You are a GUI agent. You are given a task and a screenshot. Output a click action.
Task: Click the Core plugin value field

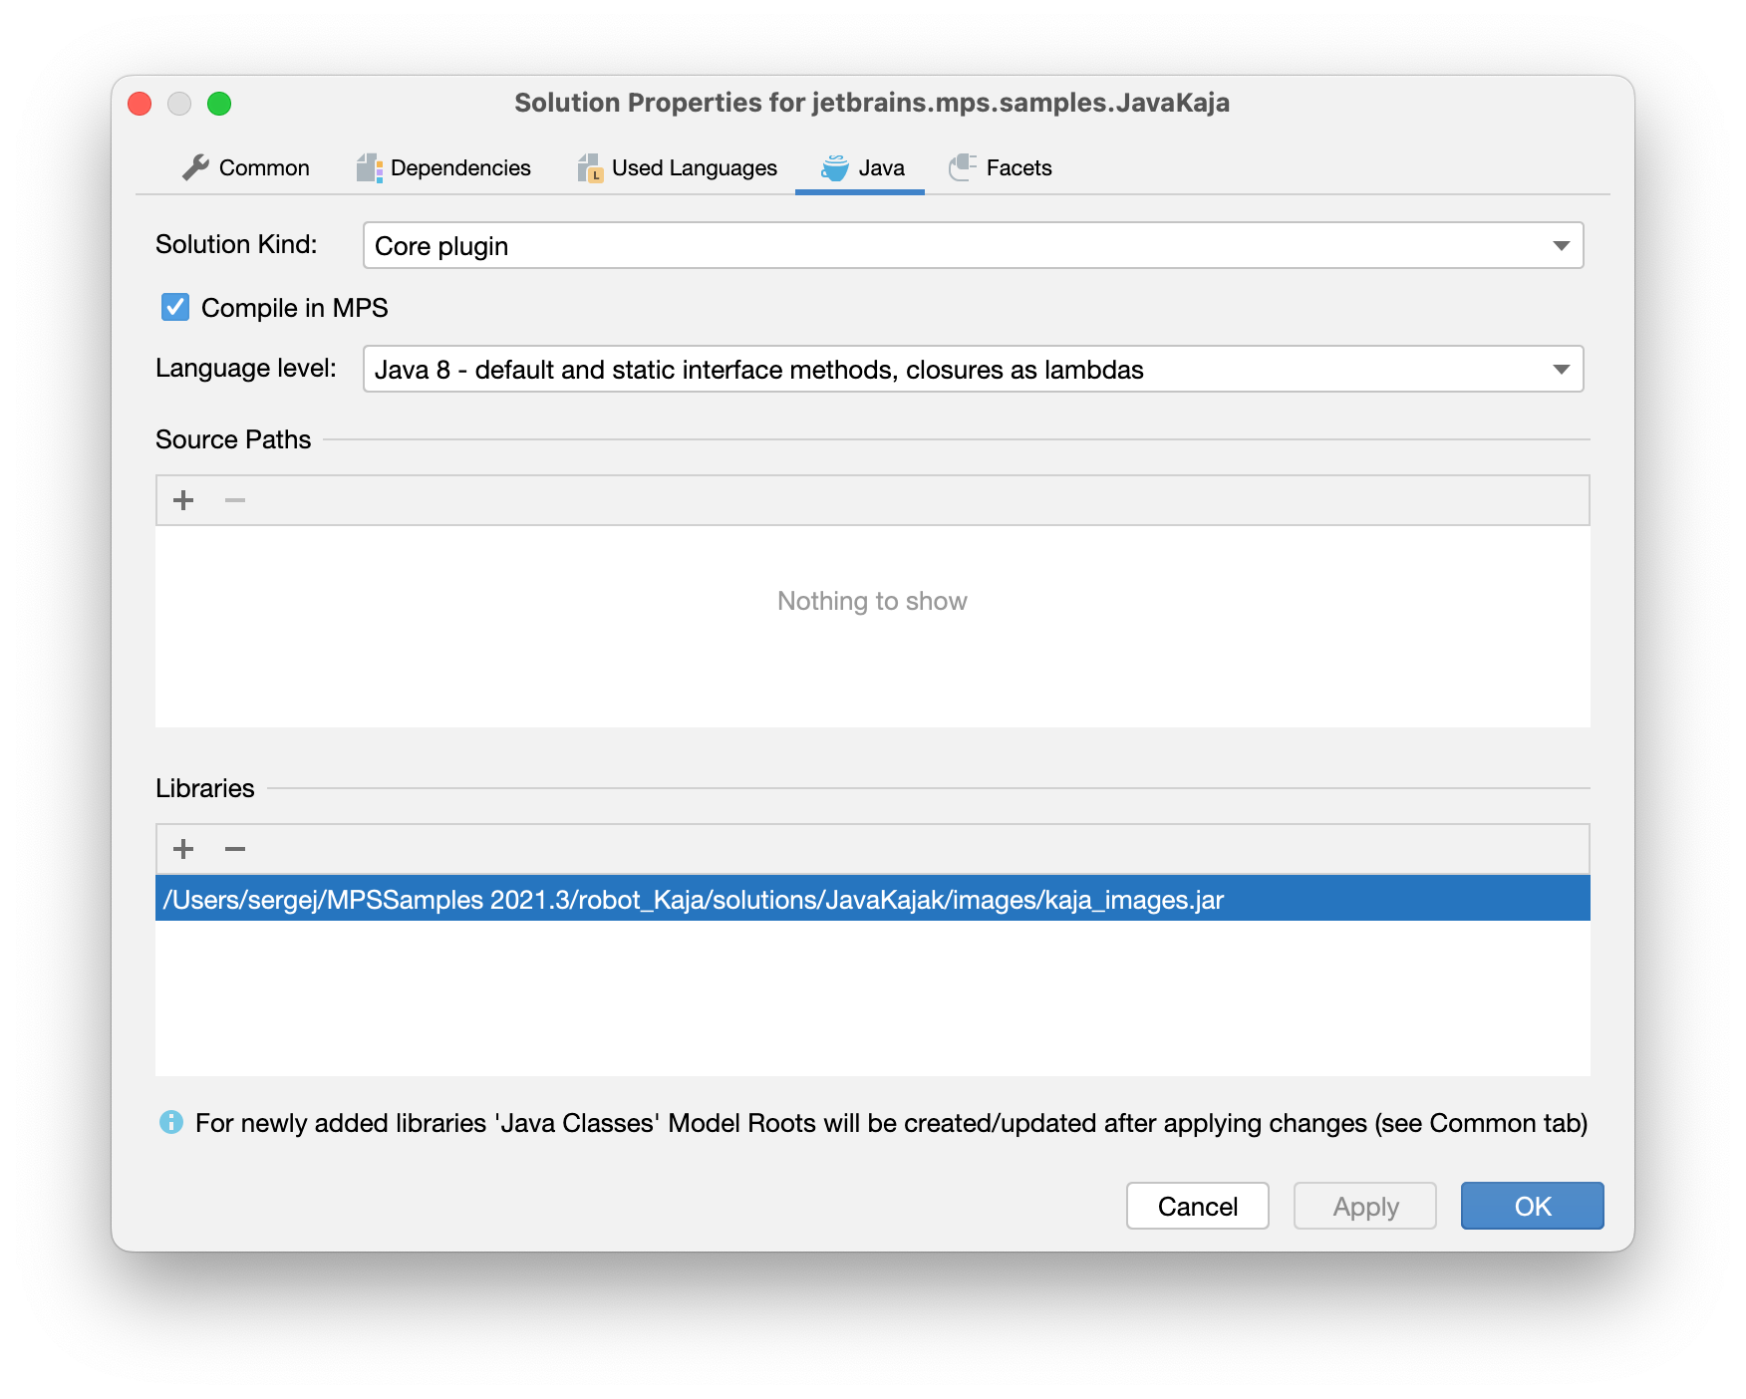pyautogui.click(x=974, y=245)
